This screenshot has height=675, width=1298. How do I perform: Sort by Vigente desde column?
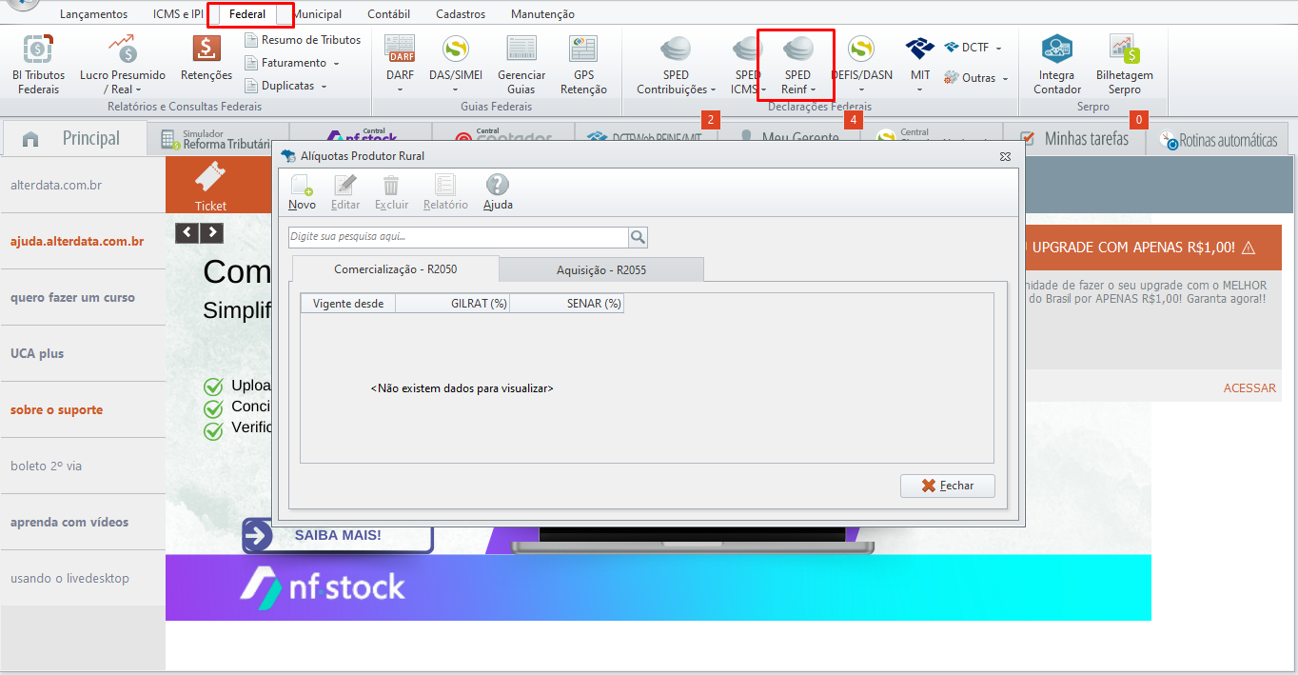click(x=347, y=304)
